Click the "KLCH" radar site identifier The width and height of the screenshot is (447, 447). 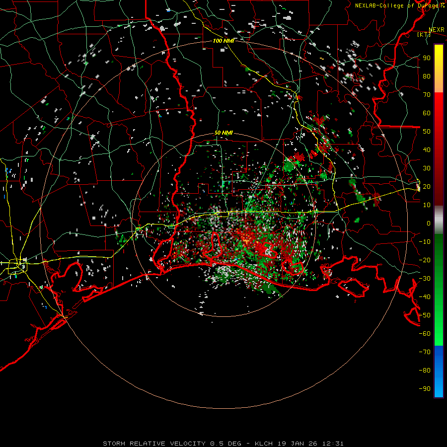coord(264,444)
